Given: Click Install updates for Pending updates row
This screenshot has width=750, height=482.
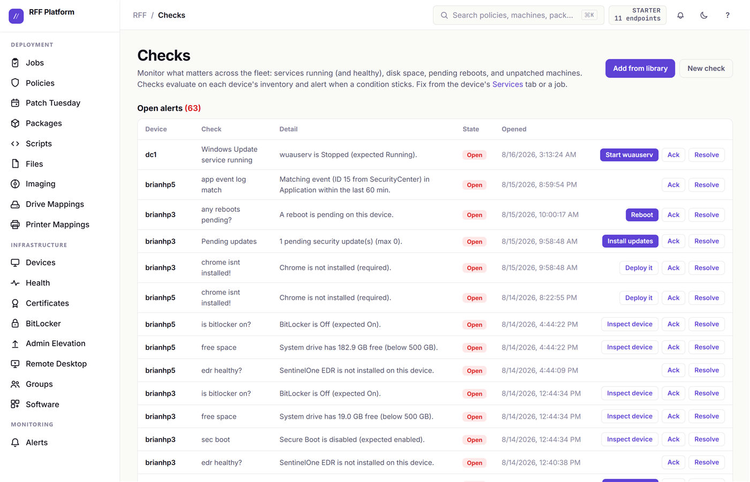Looking at the screenshot, I should tap(630, 241).
